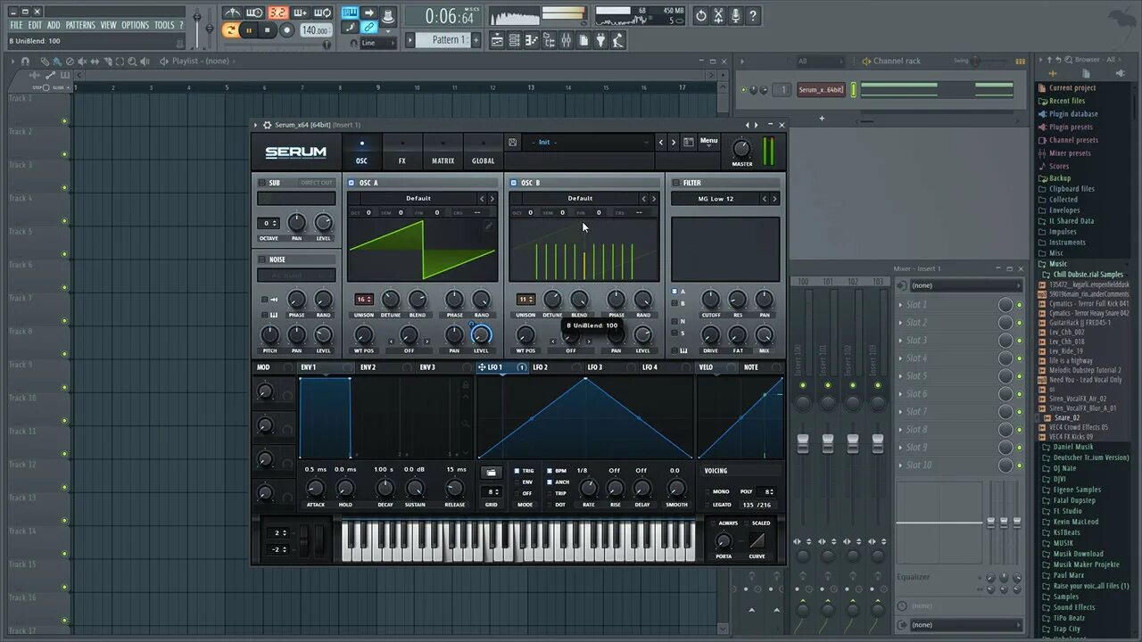Click the envelope zoom magnifier icon
The height and width of the screenshot is (642, 1142).
point(465,424)
